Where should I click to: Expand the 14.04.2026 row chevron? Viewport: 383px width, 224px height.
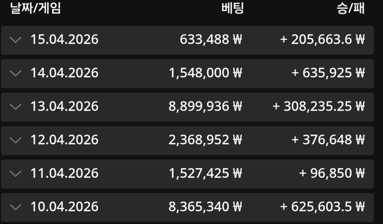pos(15,73)
